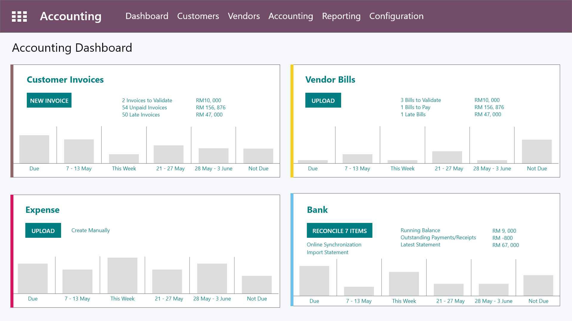Click UPLOAD in Vendor Bills card

pyautogui.click(x=323, y=100)
